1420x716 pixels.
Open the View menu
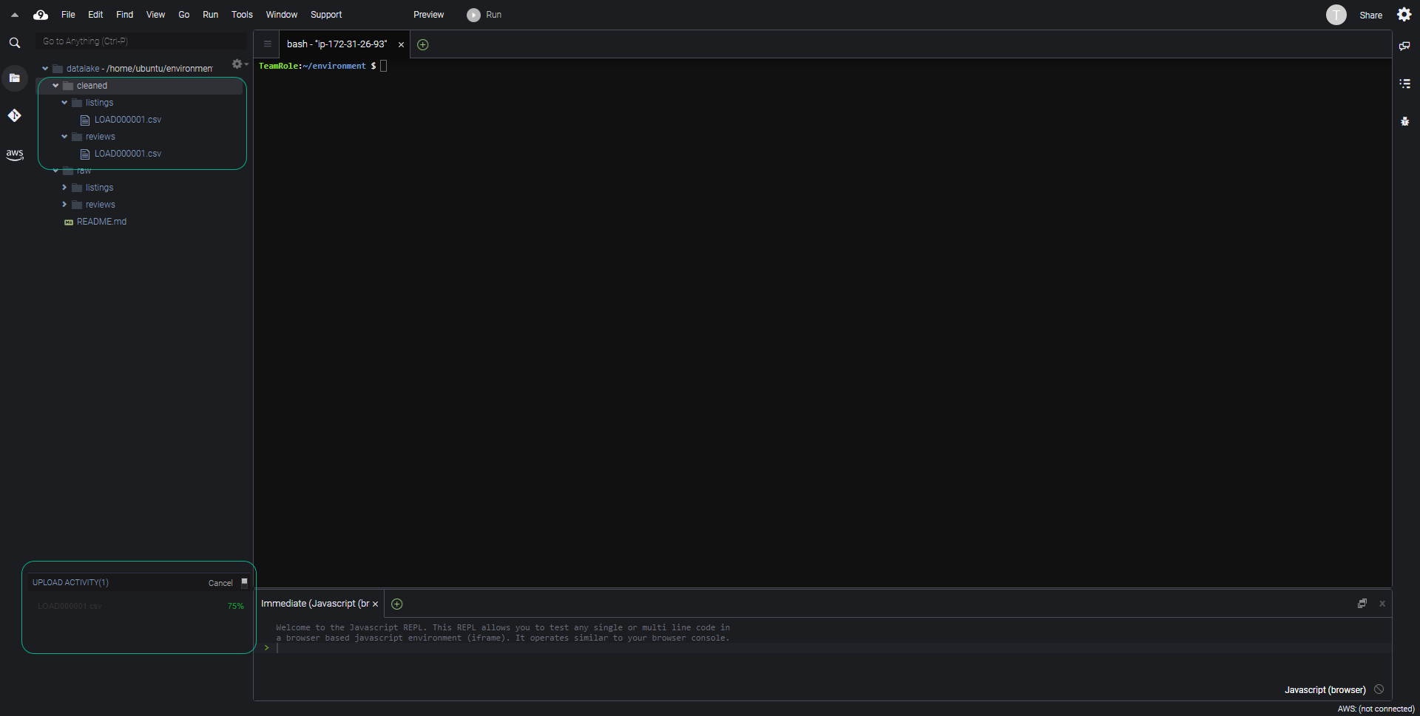coord(155,15)
